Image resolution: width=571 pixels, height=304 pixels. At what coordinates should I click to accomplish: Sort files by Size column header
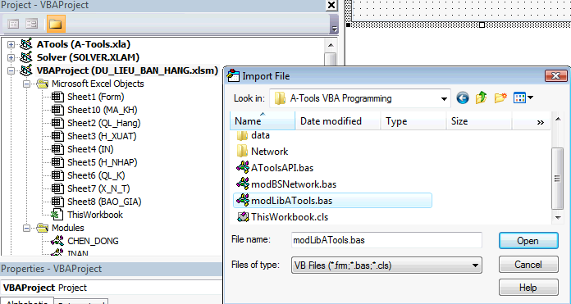tap(479, 120)
